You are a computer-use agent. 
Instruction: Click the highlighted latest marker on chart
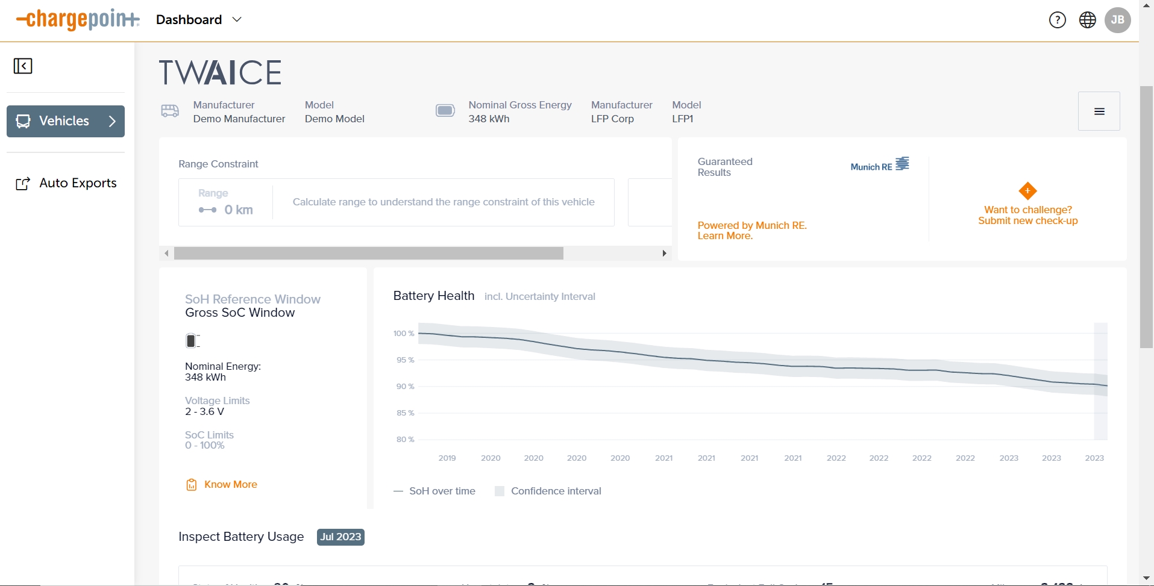[x=1101, y=381]
